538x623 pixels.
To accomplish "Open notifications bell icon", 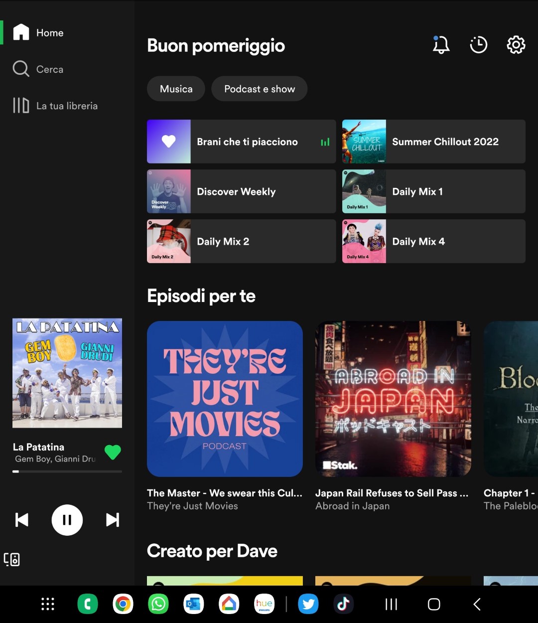I will point(441,45).
